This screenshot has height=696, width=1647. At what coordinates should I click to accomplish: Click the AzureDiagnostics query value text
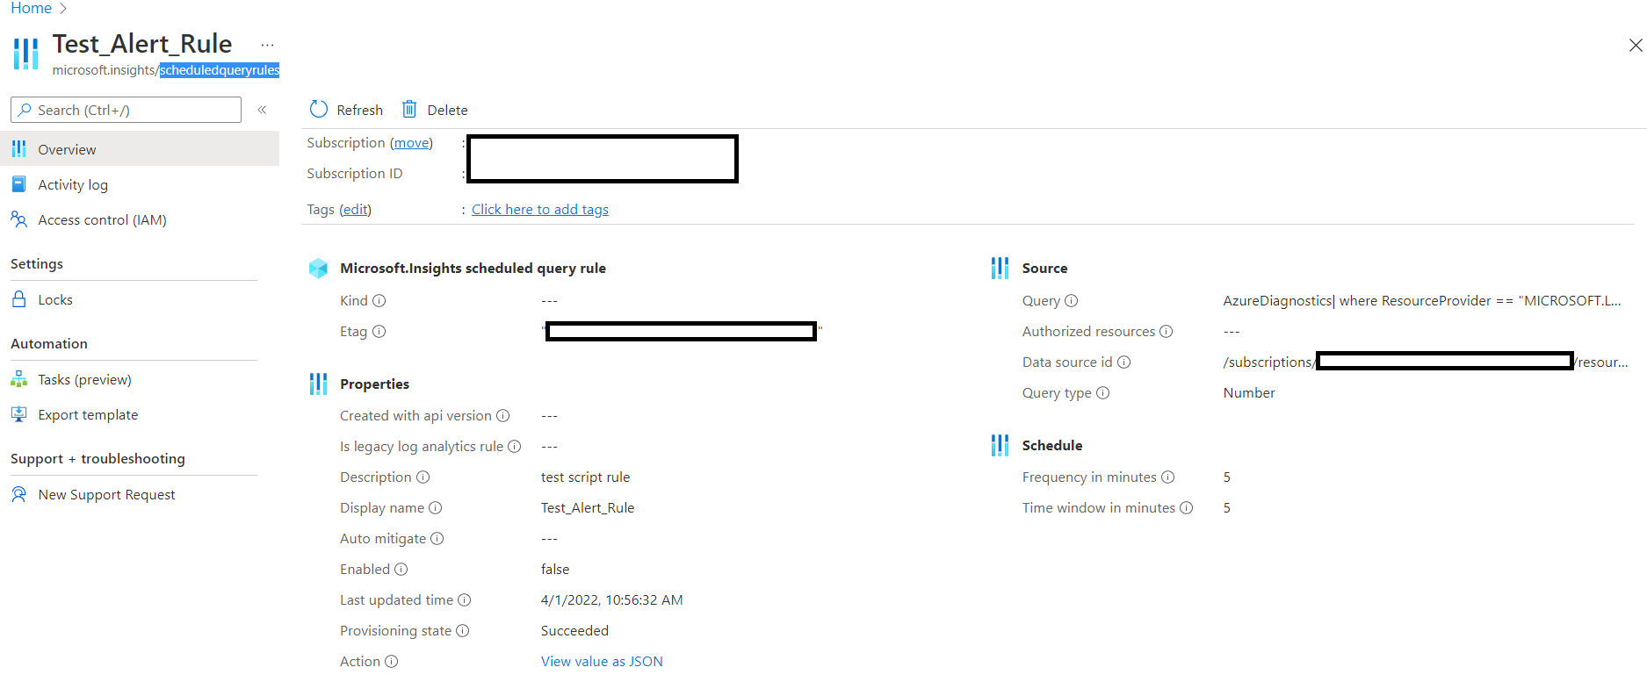point(1422,300)
